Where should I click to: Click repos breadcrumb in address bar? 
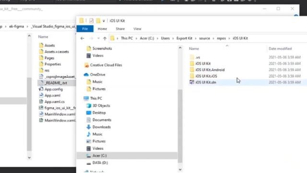coord(221,38)
